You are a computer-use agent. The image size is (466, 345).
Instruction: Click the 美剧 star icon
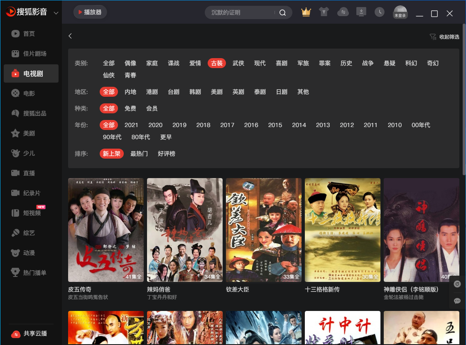[x=15, y=133]
